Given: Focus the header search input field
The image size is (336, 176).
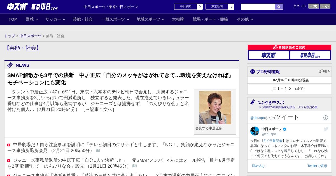Looking at the screenshot, I should click(x=258, y=7).
